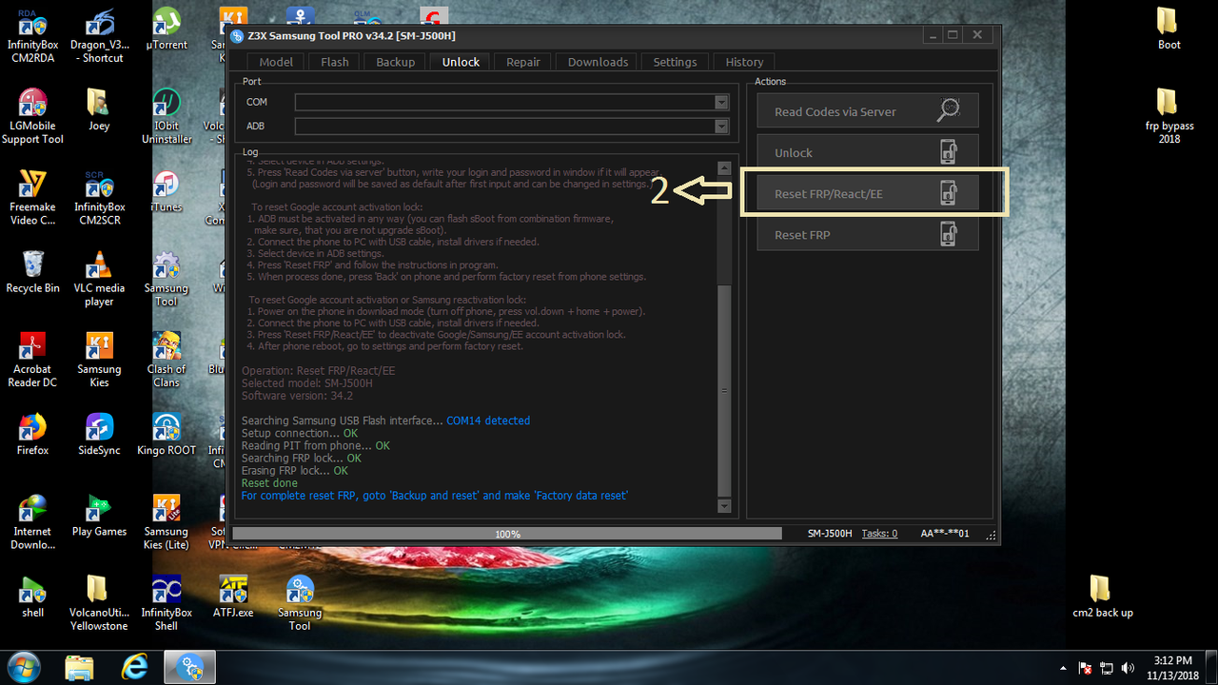Go to the Backup tab
Viewport: 1218px width, 685px height.
coord(395,62)
